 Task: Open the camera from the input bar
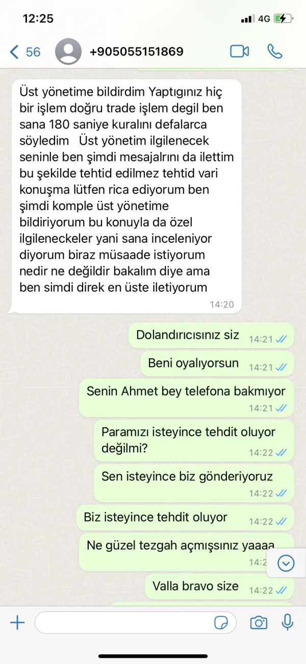(259, 622)
